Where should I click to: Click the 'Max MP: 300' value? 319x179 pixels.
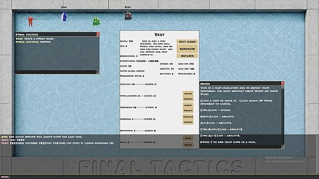(x=186, y=69)
